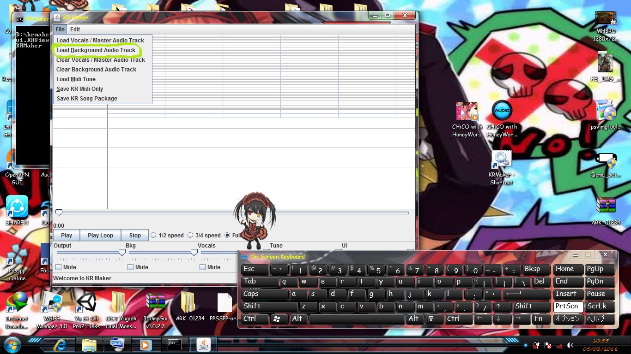Open the WBFS Manager 3.0 icon

[51, 310]
